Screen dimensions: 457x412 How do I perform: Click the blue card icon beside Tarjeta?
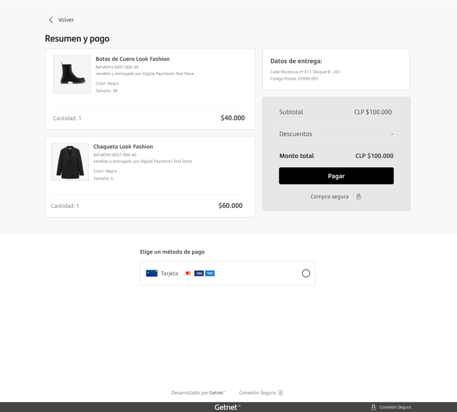(x=152, y=273)
